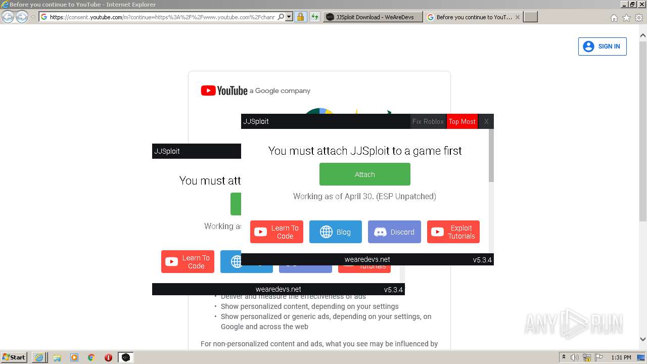Toggle the Top Most option in JJSploit

[462, 121]
